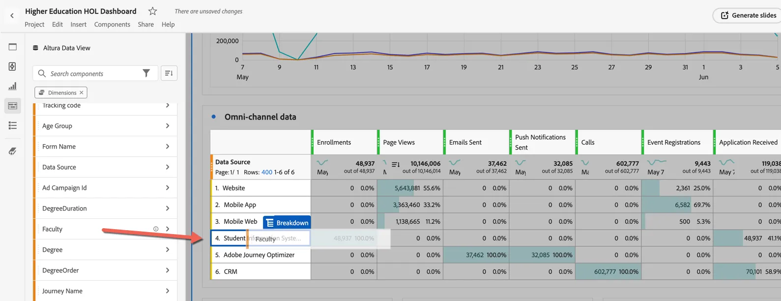Click the filter funnel in component search
Viewport: 781px width, 301px height.
tap(146, 73)
